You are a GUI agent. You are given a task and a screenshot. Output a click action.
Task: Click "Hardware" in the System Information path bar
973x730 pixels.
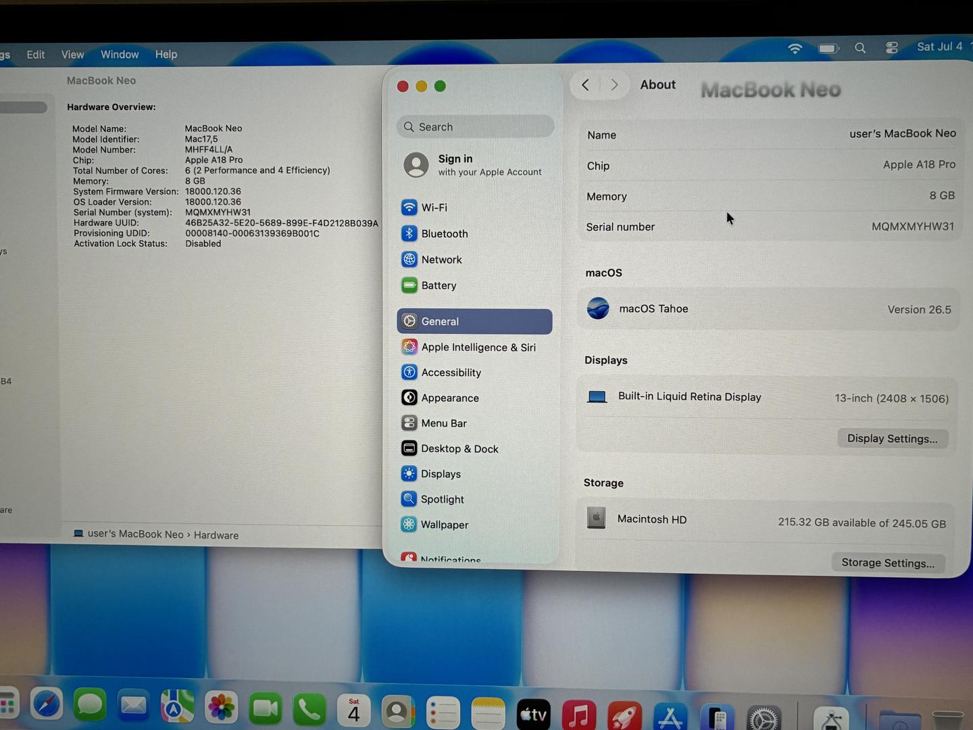(216, 535)
